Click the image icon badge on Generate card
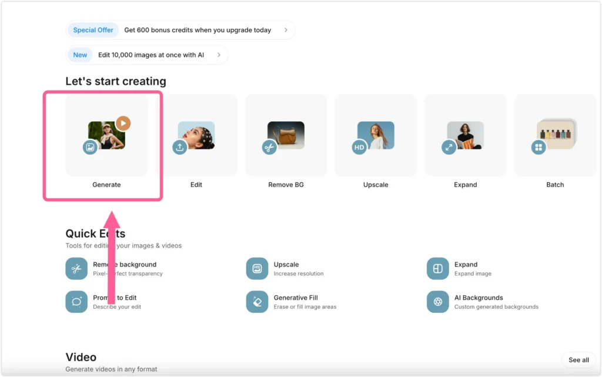 coord(90,147)
